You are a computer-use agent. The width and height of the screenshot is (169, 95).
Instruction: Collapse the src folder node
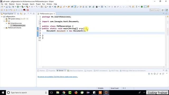[x=4, y=21]
